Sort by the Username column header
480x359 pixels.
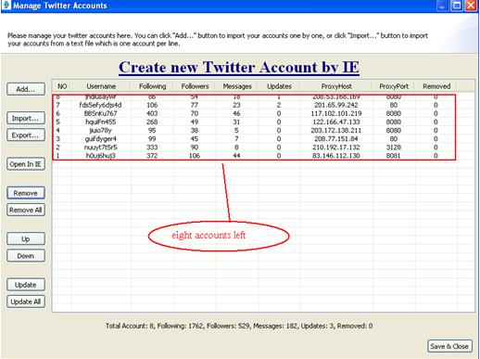[101, 86]
